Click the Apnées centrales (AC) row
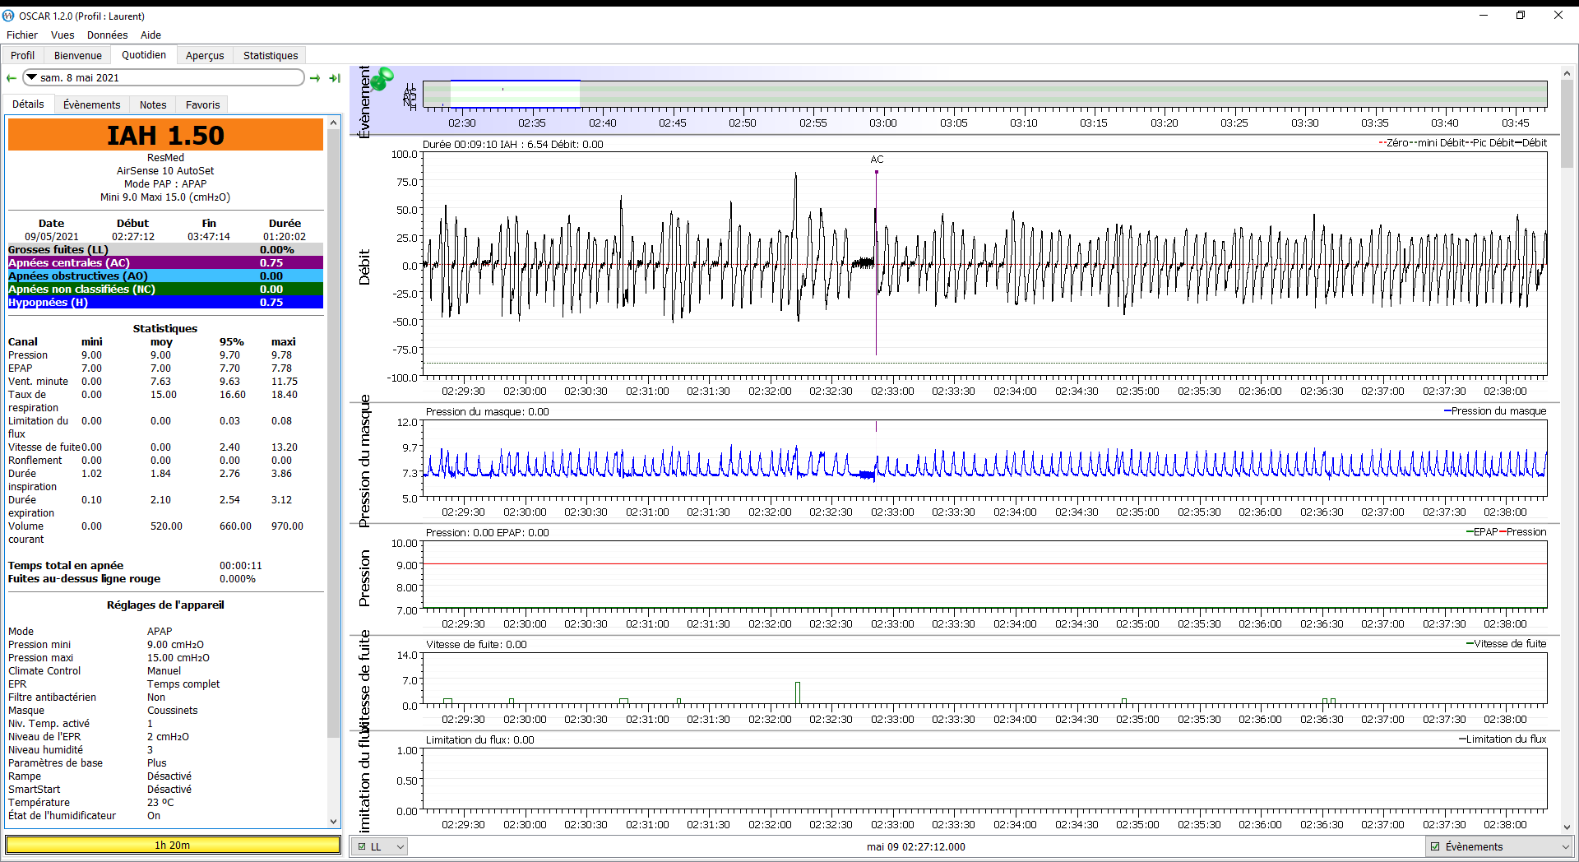Viewport: 1579px width, 862px height. (165, 263)
